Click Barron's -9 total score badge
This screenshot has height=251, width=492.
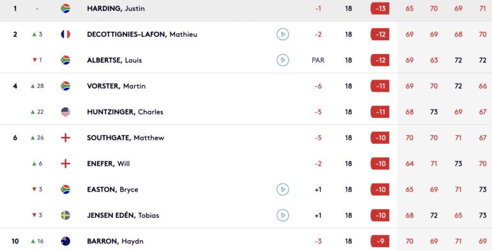pos(380,241)
